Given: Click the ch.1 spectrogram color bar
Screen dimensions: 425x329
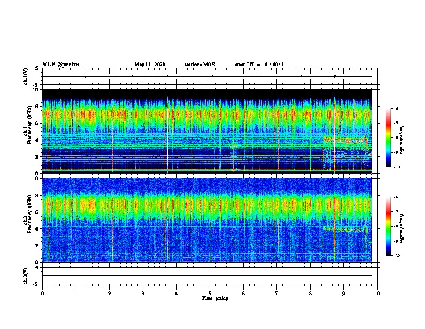Looking at the screenshot, I should [x=388, y=138].
